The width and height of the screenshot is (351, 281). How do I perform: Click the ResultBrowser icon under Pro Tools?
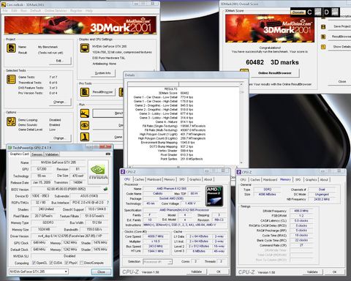85,92
